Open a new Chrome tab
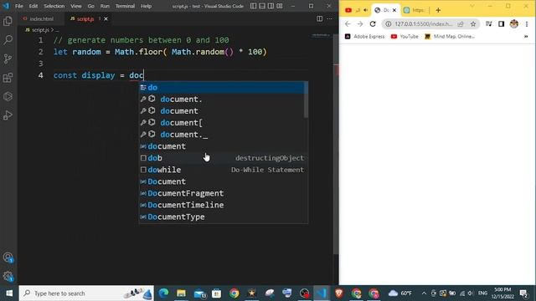This screenshot has height=301, width=536. click(x=438, y=10)
